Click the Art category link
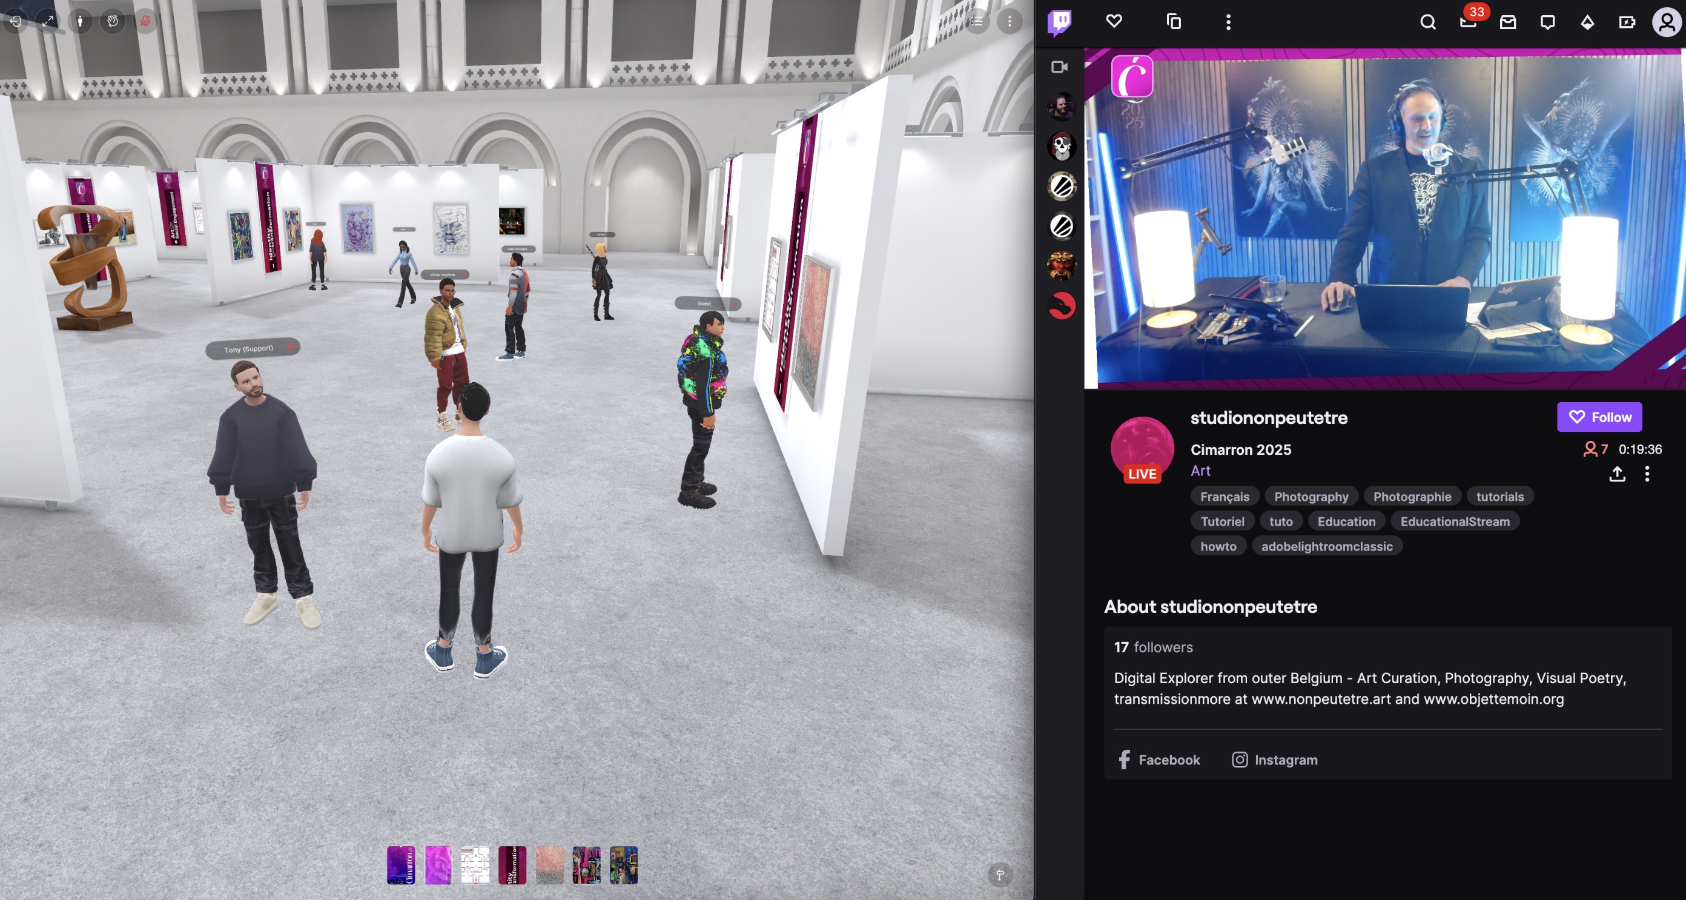 1200,471
